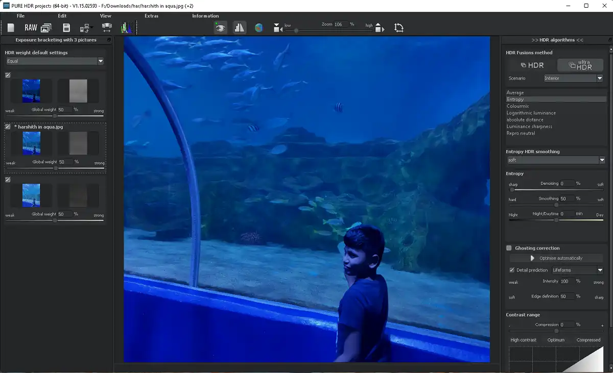
Task: Open the Information menu
Action: tap(205, 16)
